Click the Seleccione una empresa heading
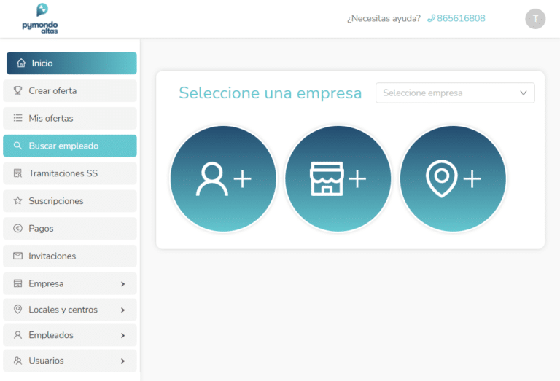Viewport: 560px width, 381px height. pyautogui.click(x=271, y=93)
